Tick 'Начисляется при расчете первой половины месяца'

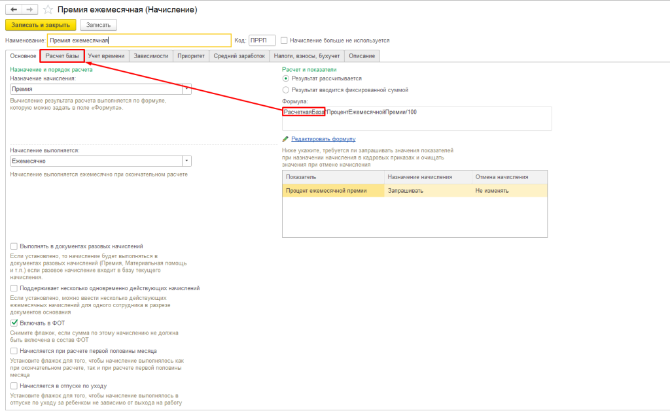pyautogui.click(x=14, y=351)
